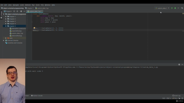The image size is (184, 103).
Task: Click custom_date_1.py breadcrumb in navigation bar
Action: pyautogui.click(x=42, y=8)
